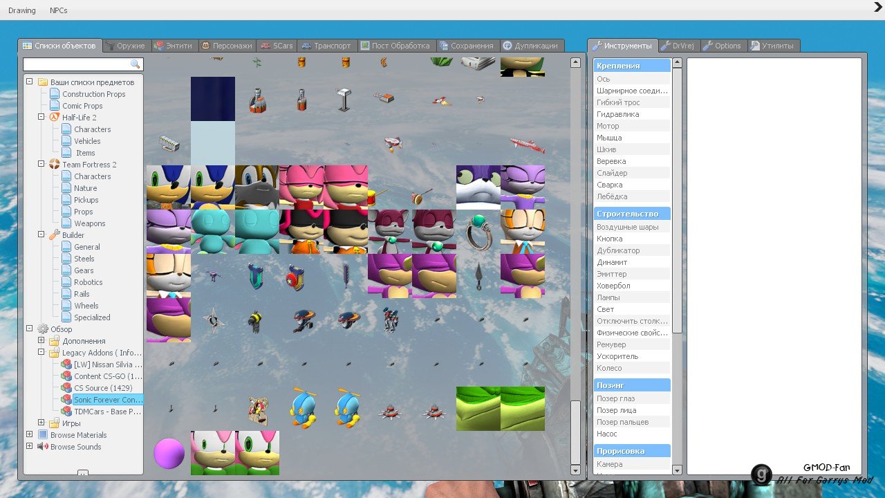The height and width of the screenshot is (498, 885).
Task: Open the Пост Обработка tab
Action: point(396,46)
